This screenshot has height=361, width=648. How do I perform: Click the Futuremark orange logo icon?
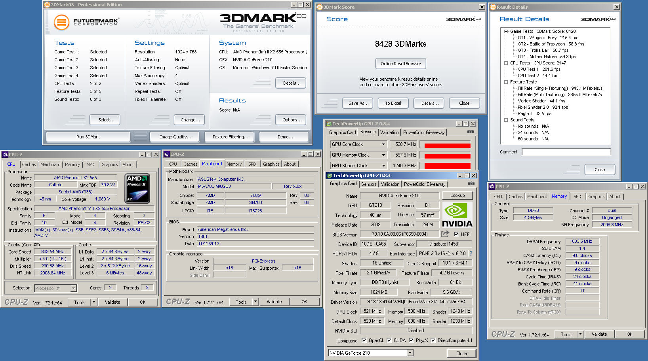[61, 23]
